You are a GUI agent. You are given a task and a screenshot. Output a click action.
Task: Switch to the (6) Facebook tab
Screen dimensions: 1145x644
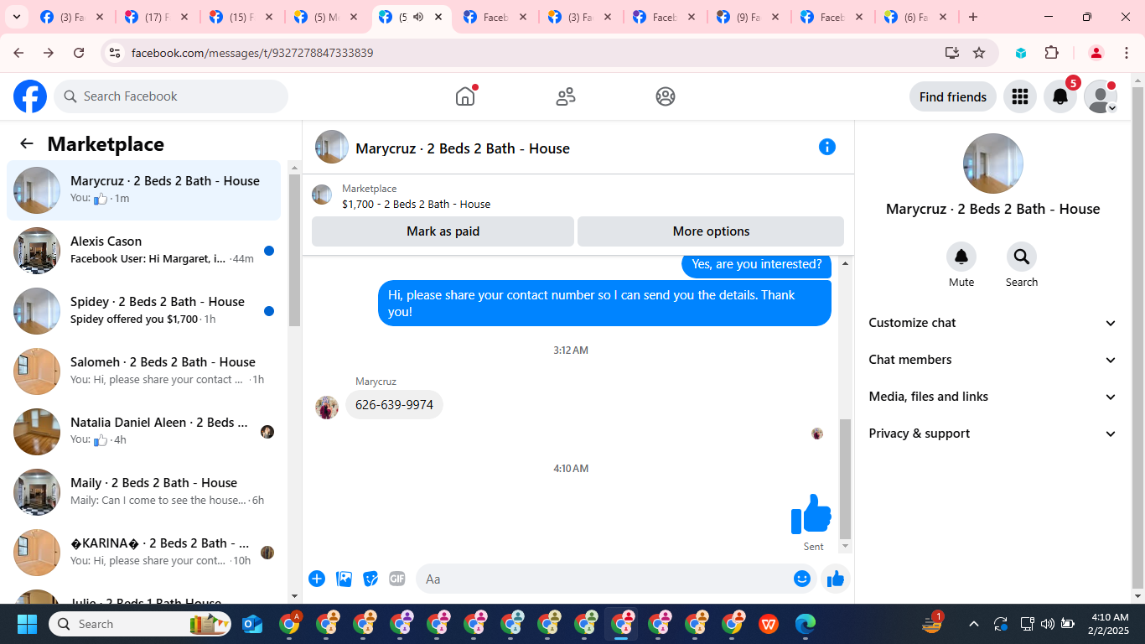coord(917,17)
